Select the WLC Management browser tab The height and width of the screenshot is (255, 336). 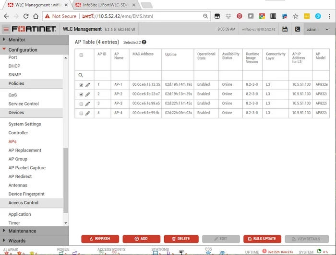pyautogui.click(x=38, y=5)
